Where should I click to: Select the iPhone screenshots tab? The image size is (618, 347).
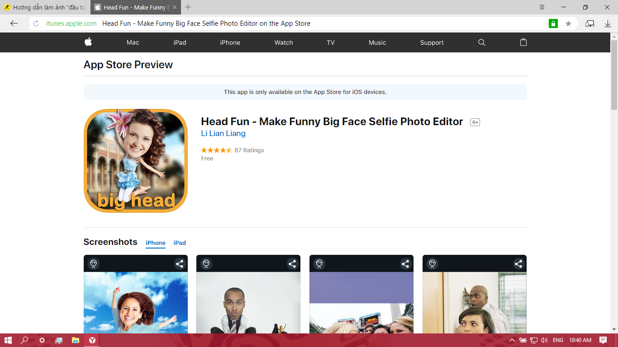pyautogui.click(x=156, y=243)
